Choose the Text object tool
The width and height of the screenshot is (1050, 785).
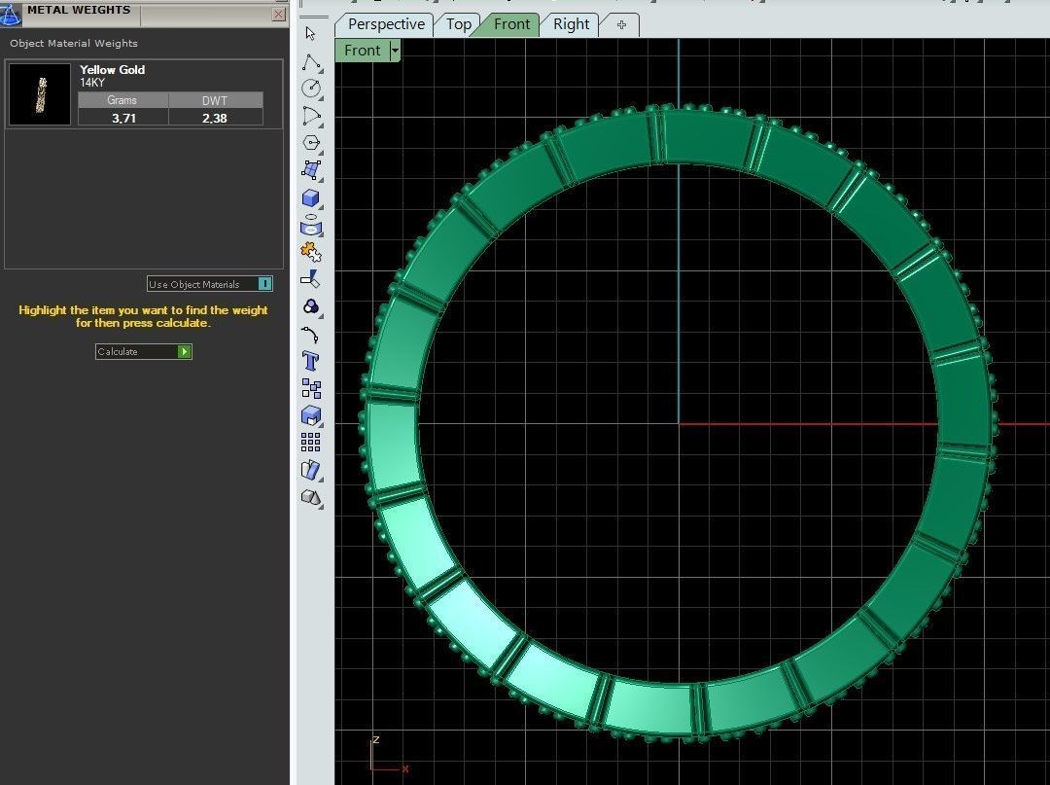point(310,361)
